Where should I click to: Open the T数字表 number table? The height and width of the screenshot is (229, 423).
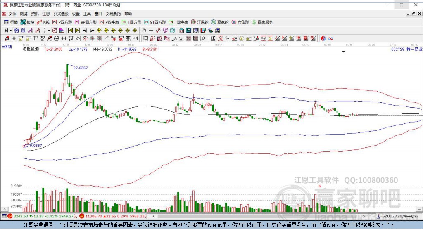pos(178,22)
